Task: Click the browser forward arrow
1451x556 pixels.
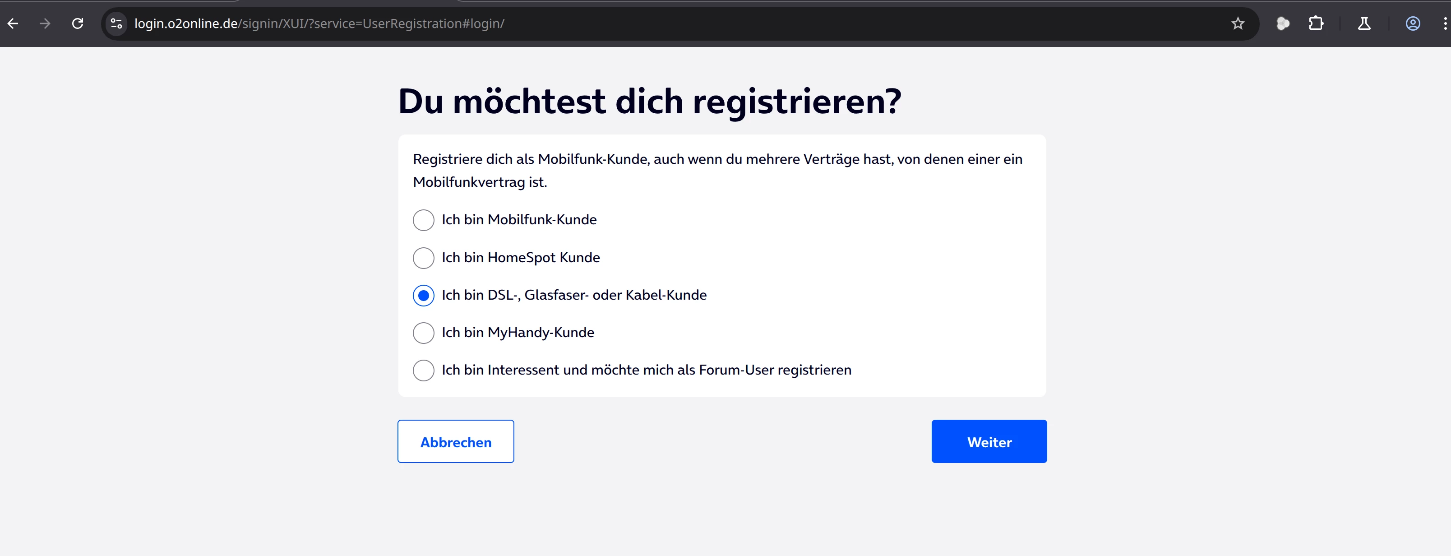Action: tap(45, 23)
